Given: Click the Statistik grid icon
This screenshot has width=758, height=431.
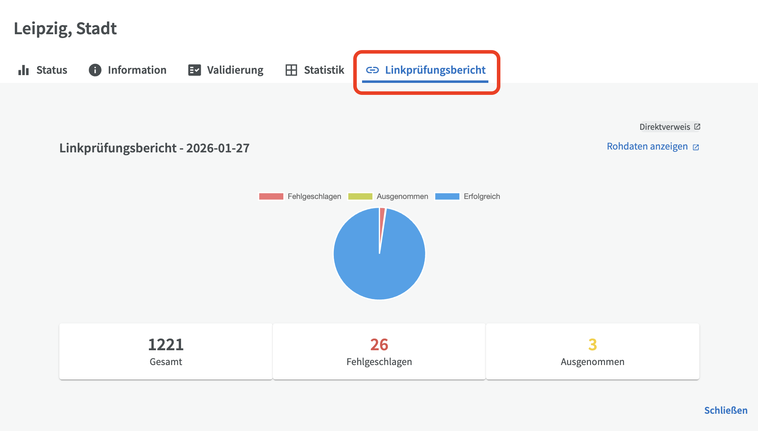Looking at the screenshot, I should coord(291,70).
